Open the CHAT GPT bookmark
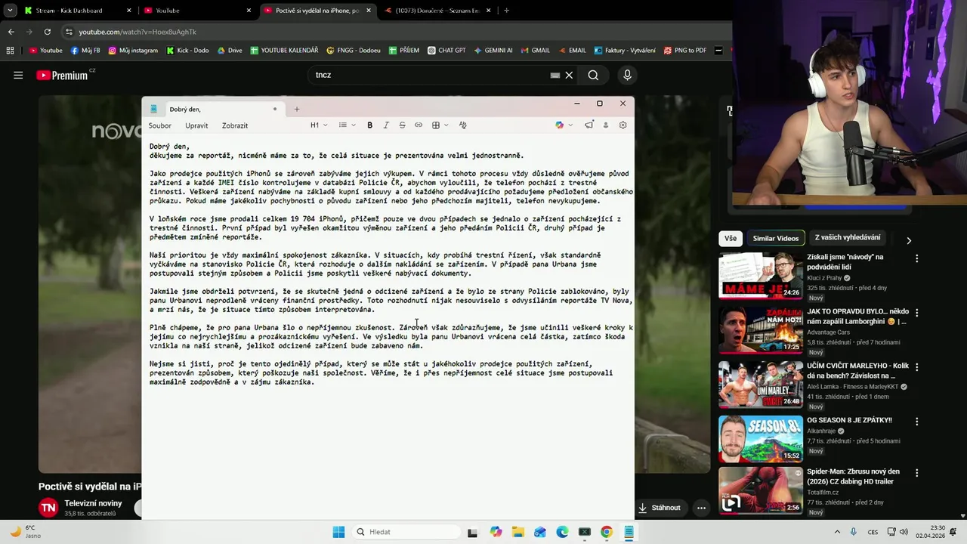This screenshot has width=967, height=544. click(x=446, y=51)
